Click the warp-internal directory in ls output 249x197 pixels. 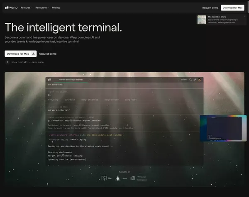[x=90, y=100]
